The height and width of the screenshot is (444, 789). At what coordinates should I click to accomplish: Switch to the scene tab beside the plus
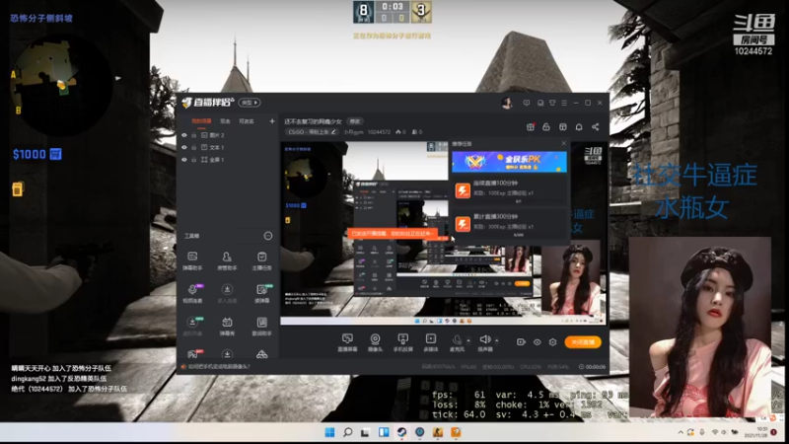point(246,121)
